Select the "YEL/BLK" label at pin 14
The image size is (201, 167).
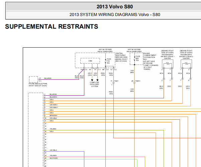(53, 129)
